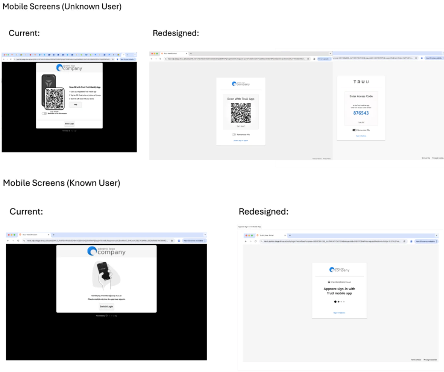Click Terms of Use on TruU User Portal page

coord(416,360)
